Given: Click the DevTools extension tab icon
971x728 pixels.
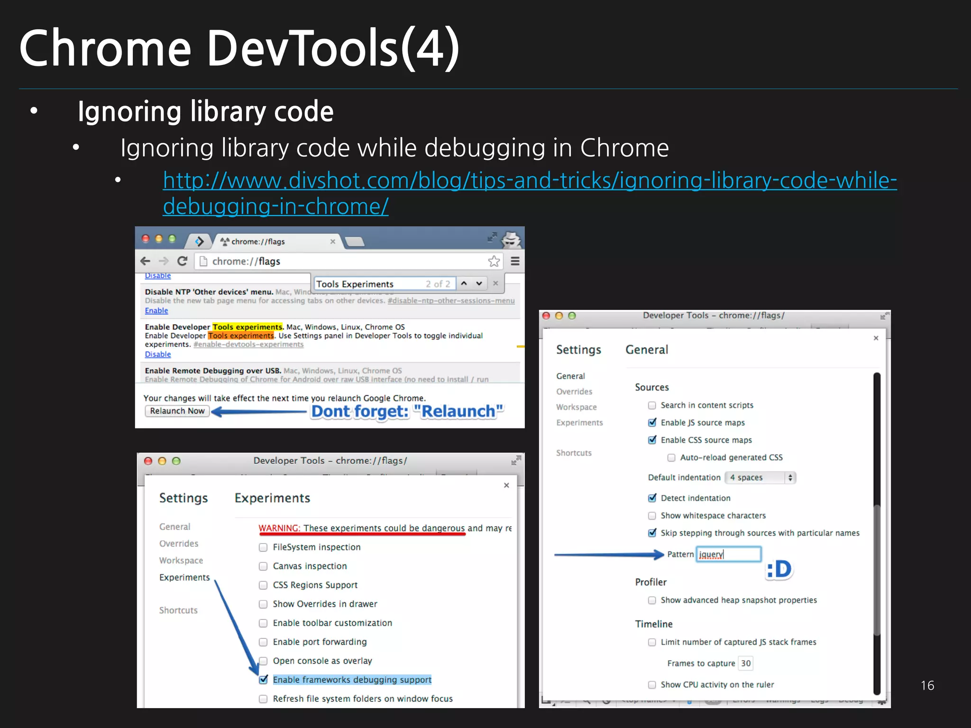Looking at the screenshot, I should pyautogui.click(x=200, y=241).
